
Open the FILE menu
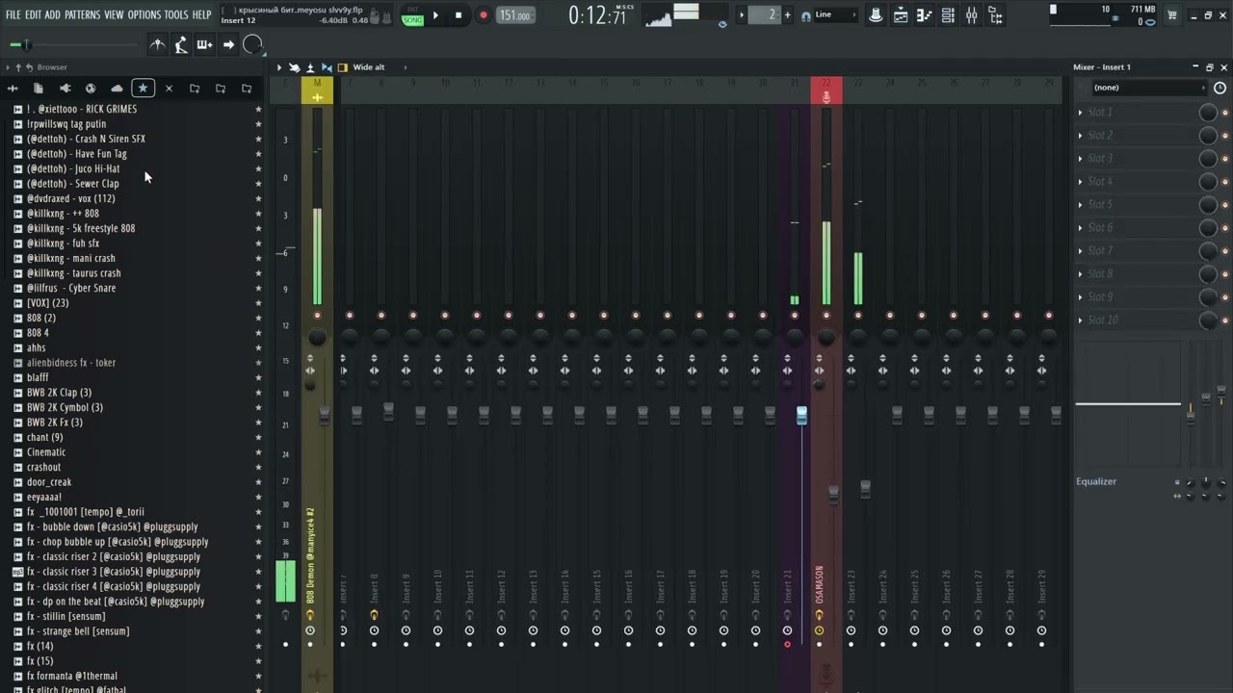coord(13,14)
